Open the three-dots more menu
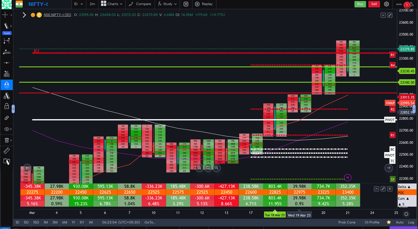Screen dimensions: 418x229 (399, 4)
